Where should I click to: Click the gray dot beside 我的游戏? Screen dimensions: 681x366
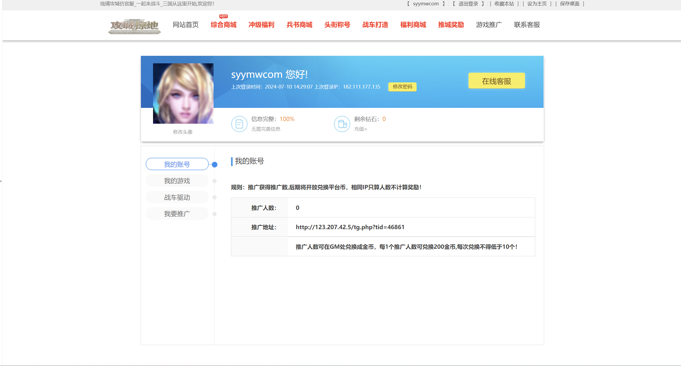214,181
